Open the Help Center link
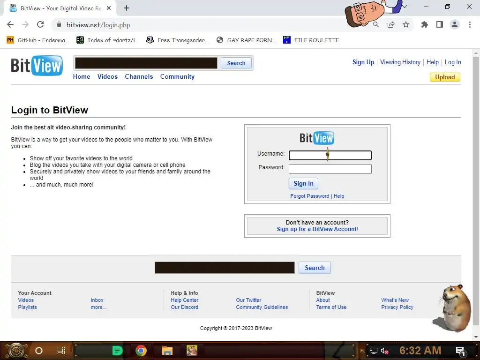The image size is (480, 360). pos(184,300)
